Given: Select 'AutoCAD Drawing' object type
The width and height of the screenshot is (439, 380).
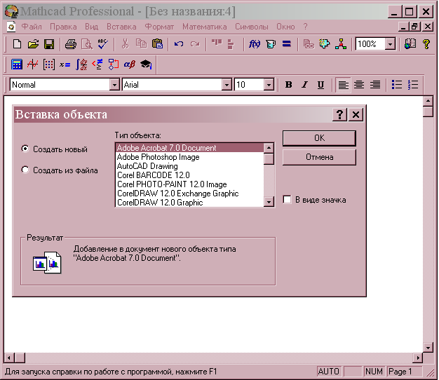Looking at the screenshot, I should pyautogui.click(x=189, y=166).
